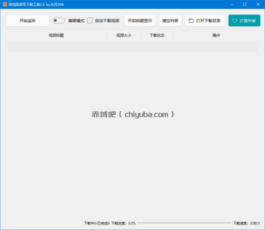
Task: Clear the list with 清空列表
Action: point(170,21)
